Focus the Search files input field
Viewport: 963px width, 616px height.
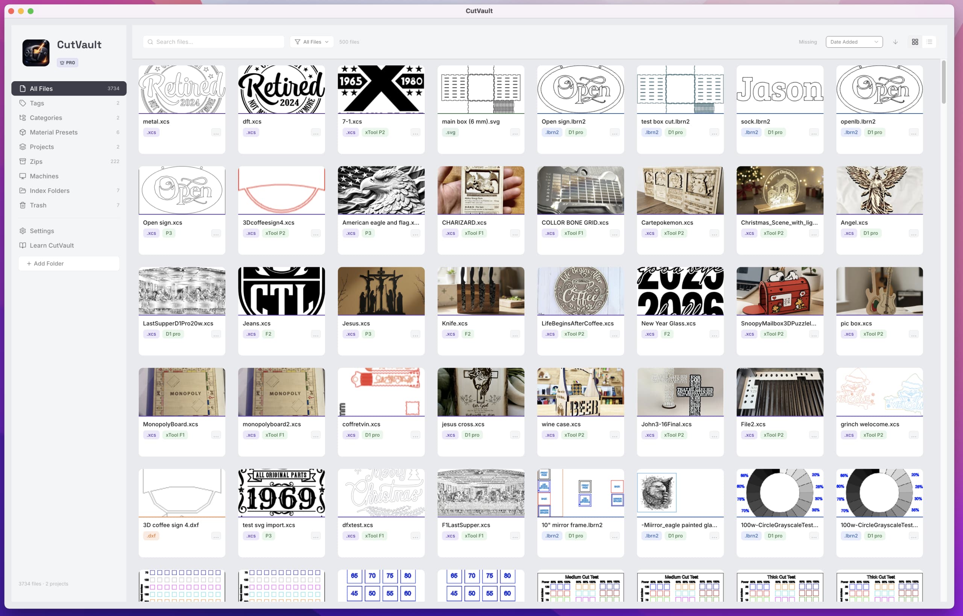coord(214,42)
